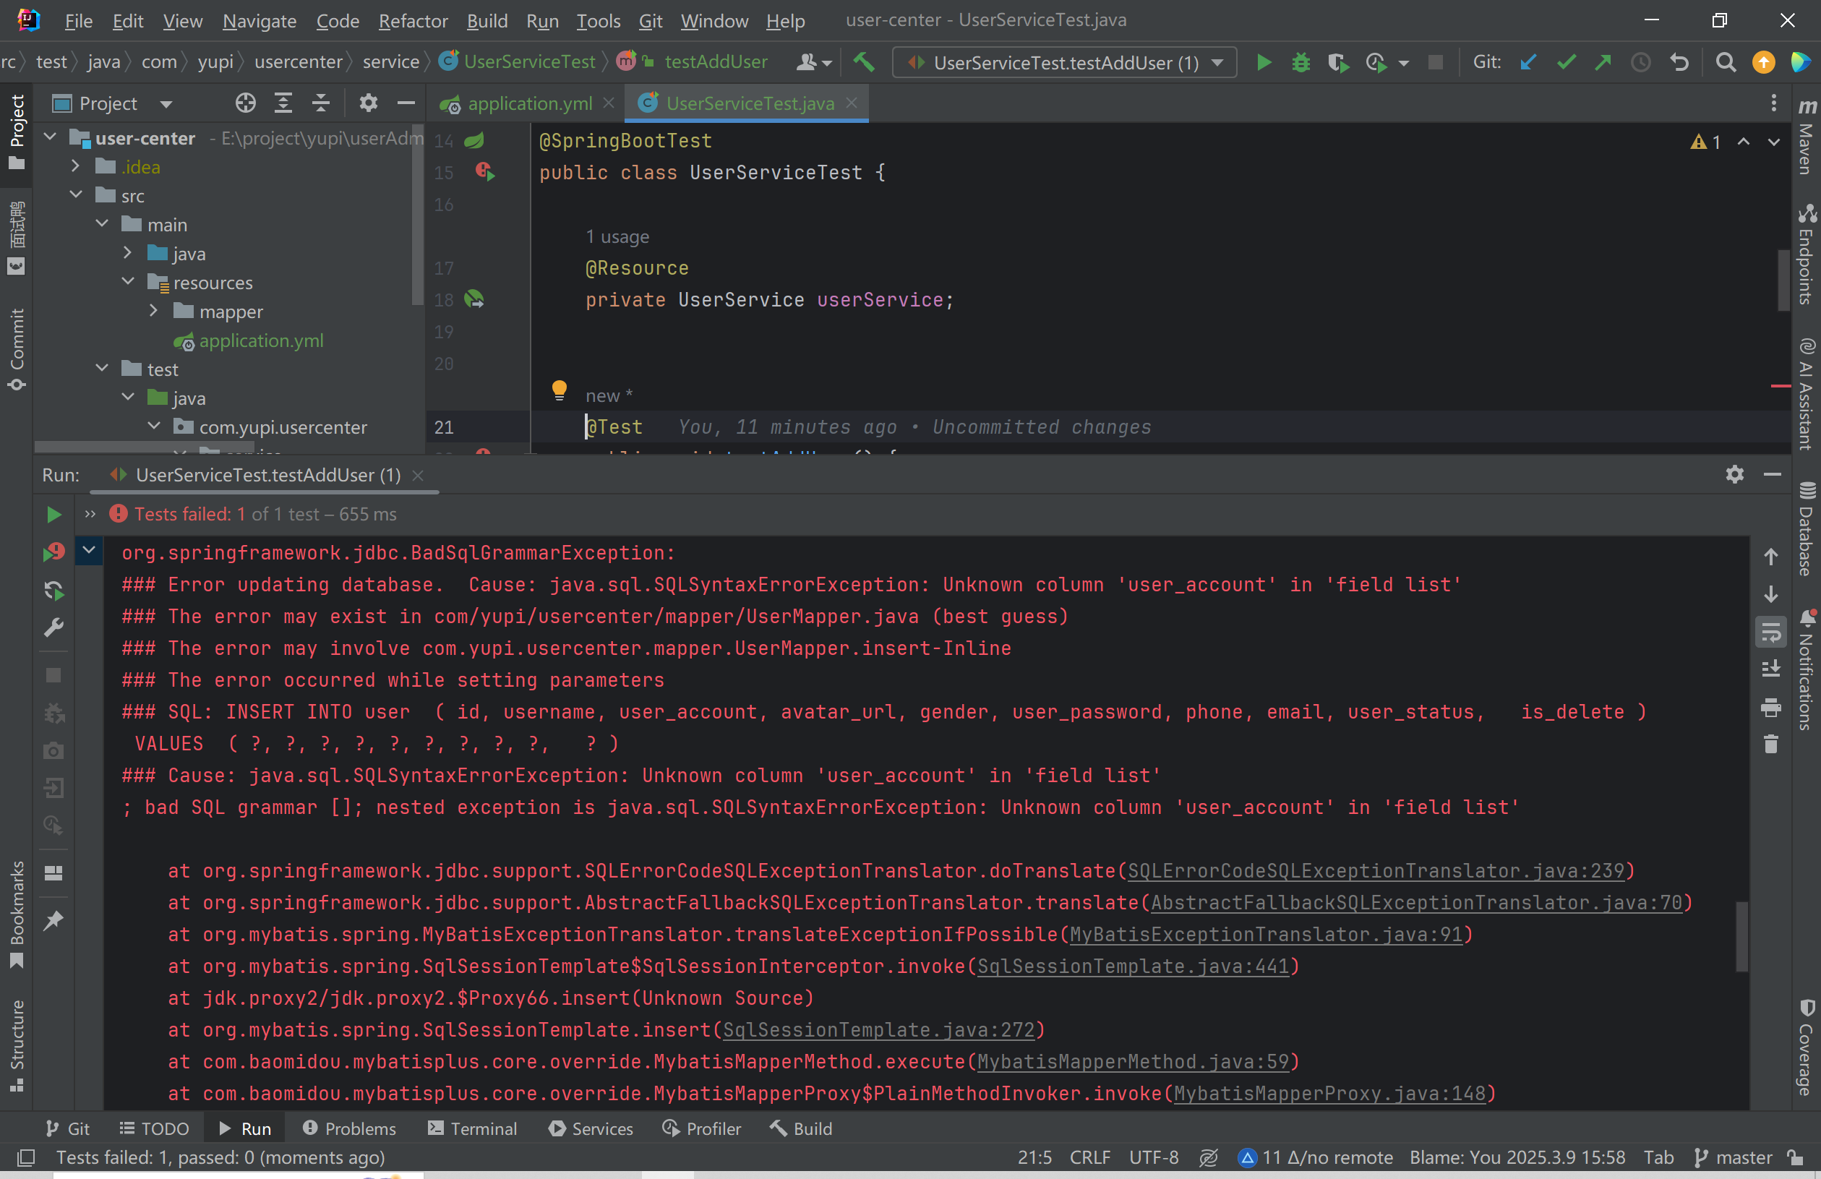
Task: Click Git update project arrow
Action: (x=1528, y=62)
